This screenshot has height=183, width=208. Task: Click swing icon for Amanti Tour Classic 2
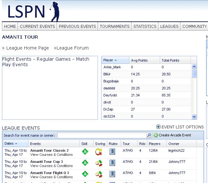[x=99, y=152]
